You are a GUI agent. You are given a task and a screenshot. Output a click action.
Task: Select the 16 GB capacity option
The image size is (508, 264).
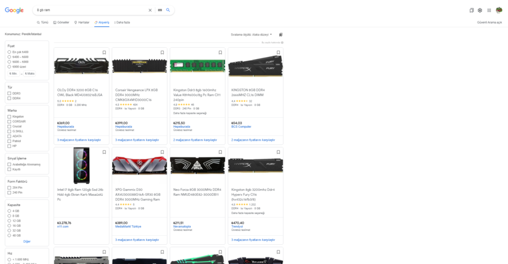9,226
